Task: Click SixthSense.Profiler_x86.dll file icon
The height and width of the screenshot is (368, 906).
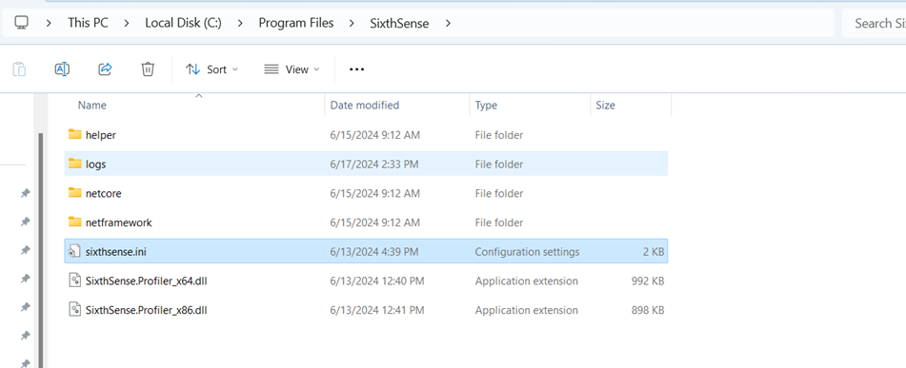Action: pyautogui.click(x=74, y=310)
